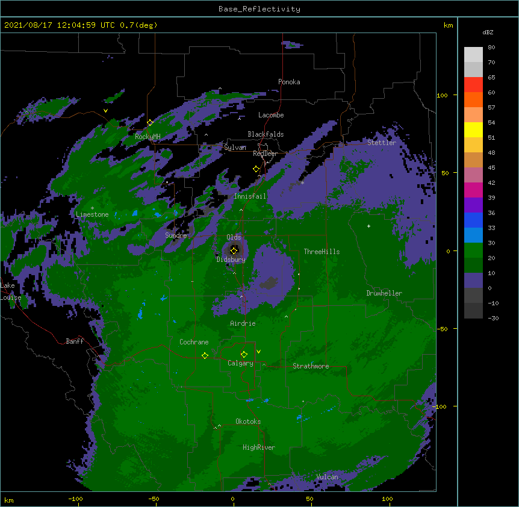Viewport: 519px width, 507px height.
Task: Click the 100 tick on the right km axis
Action: (x=442, y=95)
